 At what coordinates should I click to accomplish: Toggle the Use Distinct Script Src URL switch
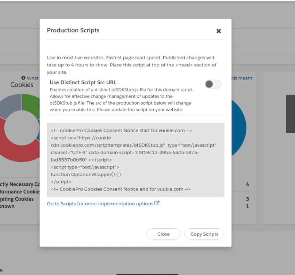[213, 84]
